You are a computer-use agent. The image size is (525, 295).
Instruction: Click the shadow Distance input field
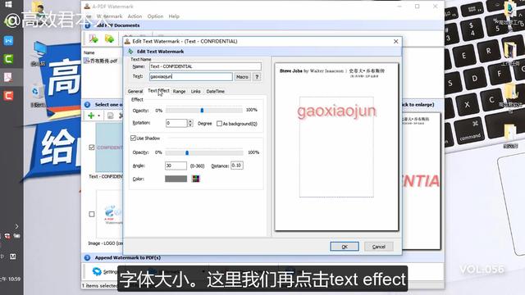237,166
